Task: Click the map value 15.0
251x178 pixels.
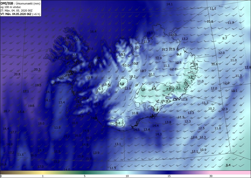Action: pyautogui.click(x=150, y=33)
